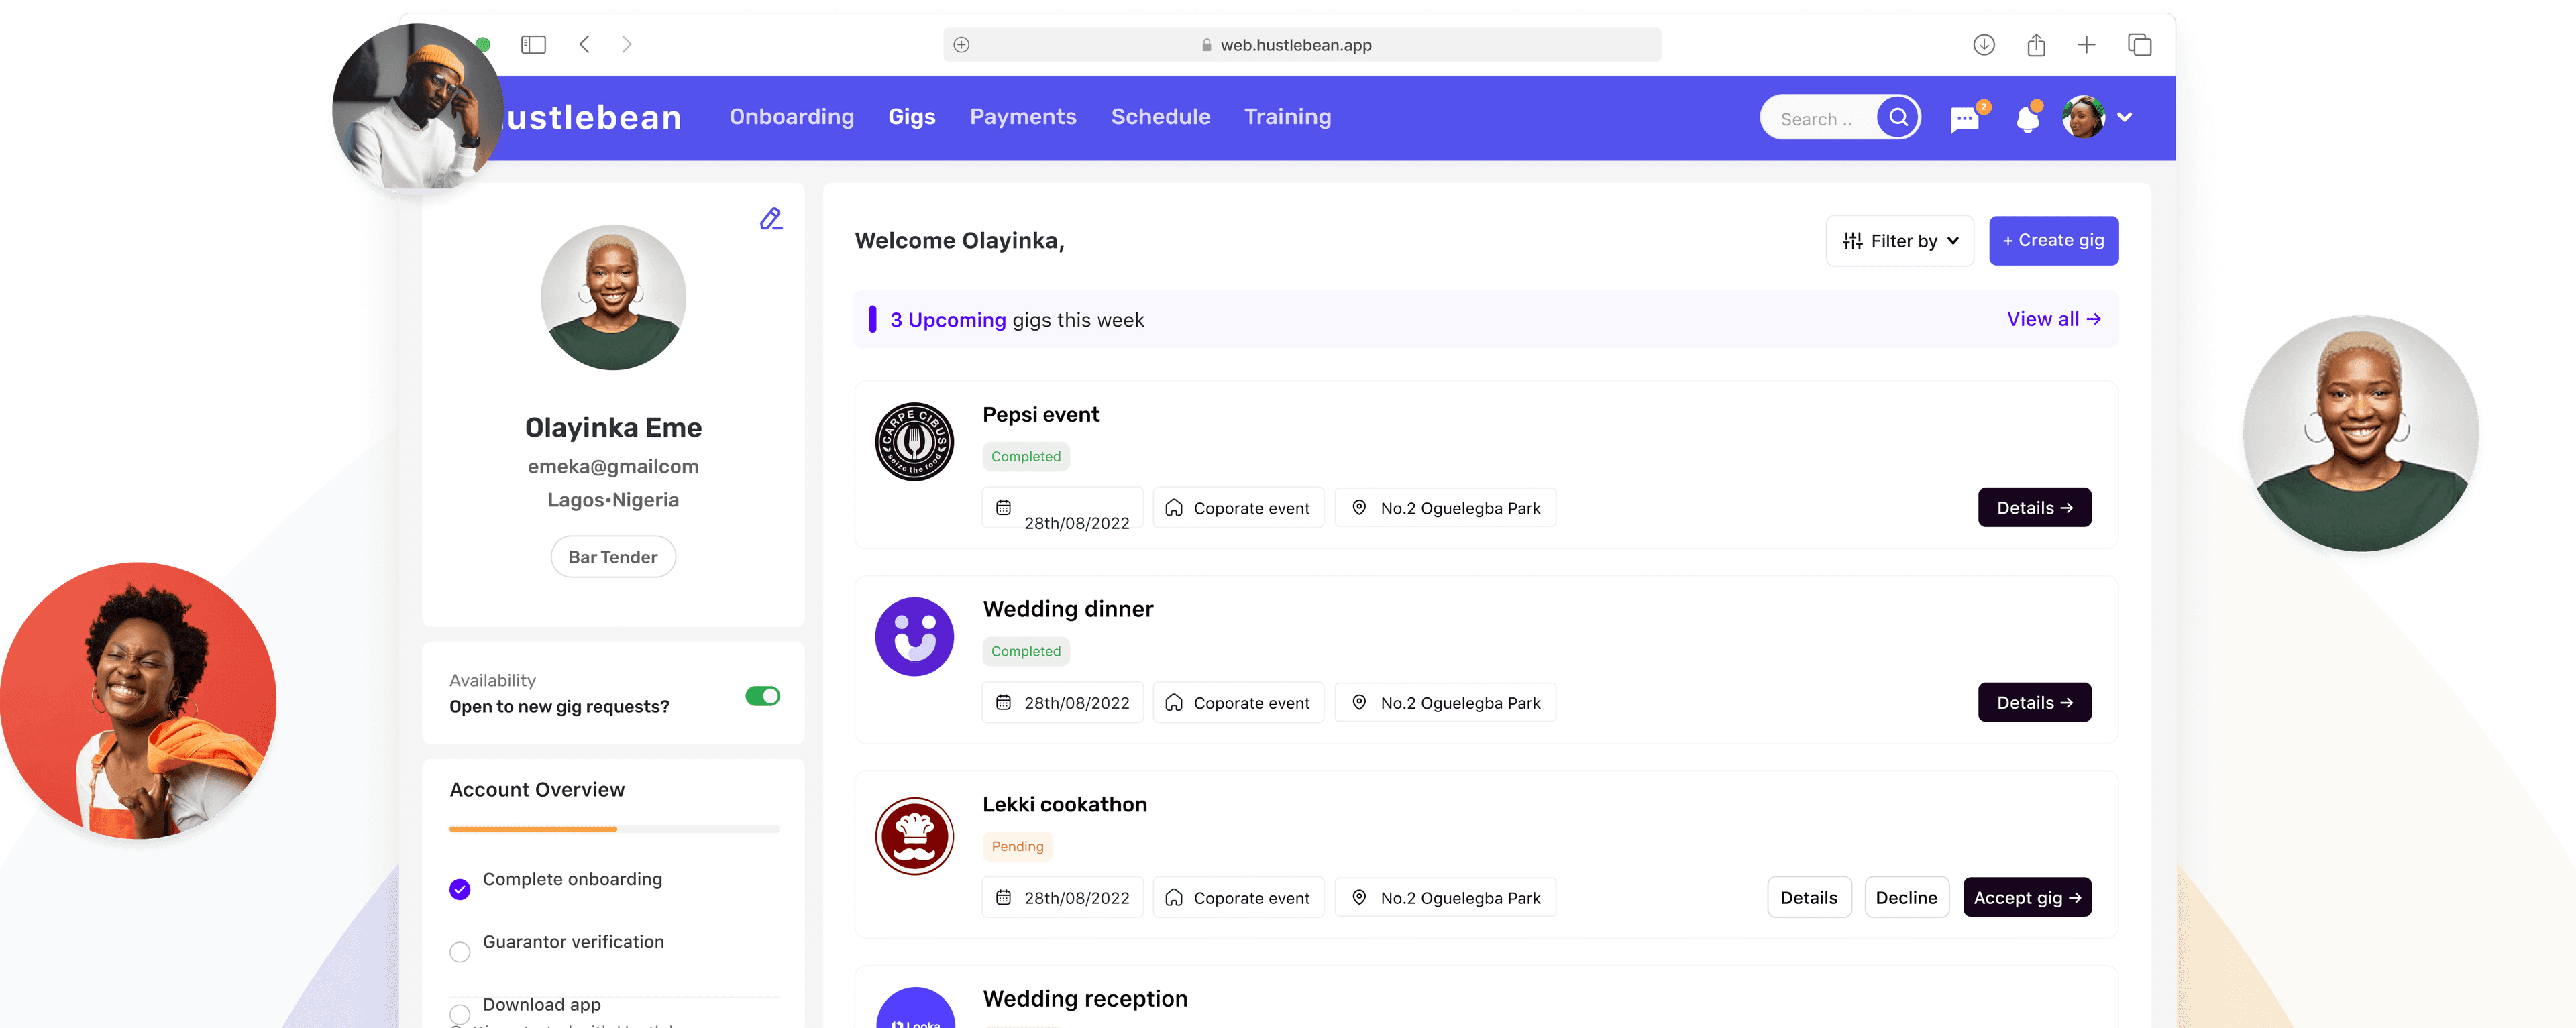The image size is (2576, 1028).
Task: Click the Pepsi event Completed status badge
Action: (x=1026, y=457)
